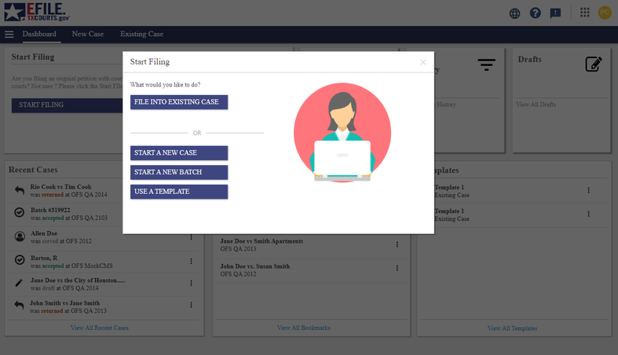Click Start a New Case button

click(x=179, y=152)
